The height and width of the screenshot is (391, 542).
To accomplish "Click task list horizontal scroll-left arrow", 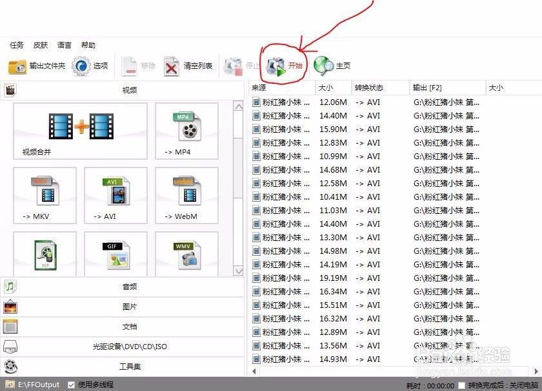I will click(254, 371).
